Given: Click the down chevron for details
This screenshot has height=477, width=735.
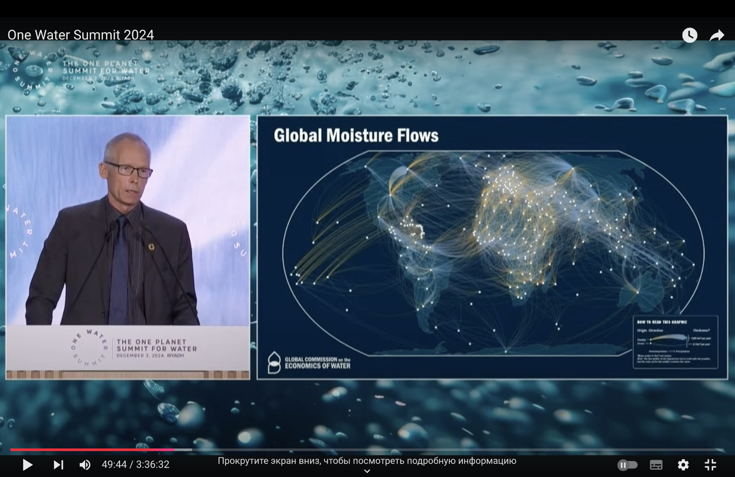Looking at the screenshot, I should pyautogui.click(x=367, y=471).
